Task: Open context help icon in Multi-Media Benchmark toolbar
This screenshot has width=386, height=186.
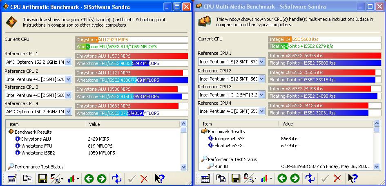Action: point(353,178)
